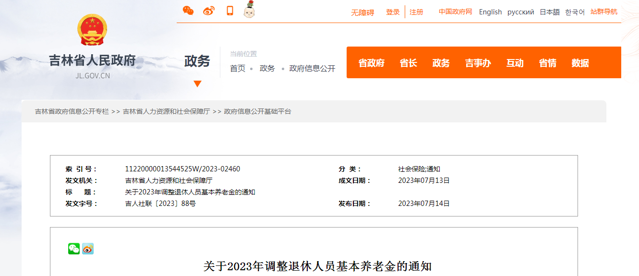Viewport: 639px width, 276px height.
Task: Go to 首页 in breadcrumb
Action: tap(238, 69)
